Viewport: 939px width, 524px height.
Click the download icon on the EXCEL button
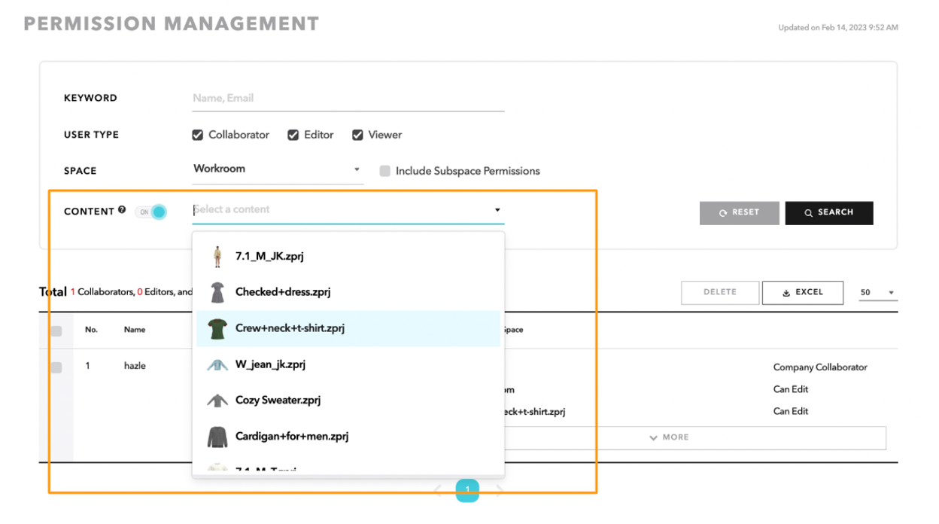(786, 292)
